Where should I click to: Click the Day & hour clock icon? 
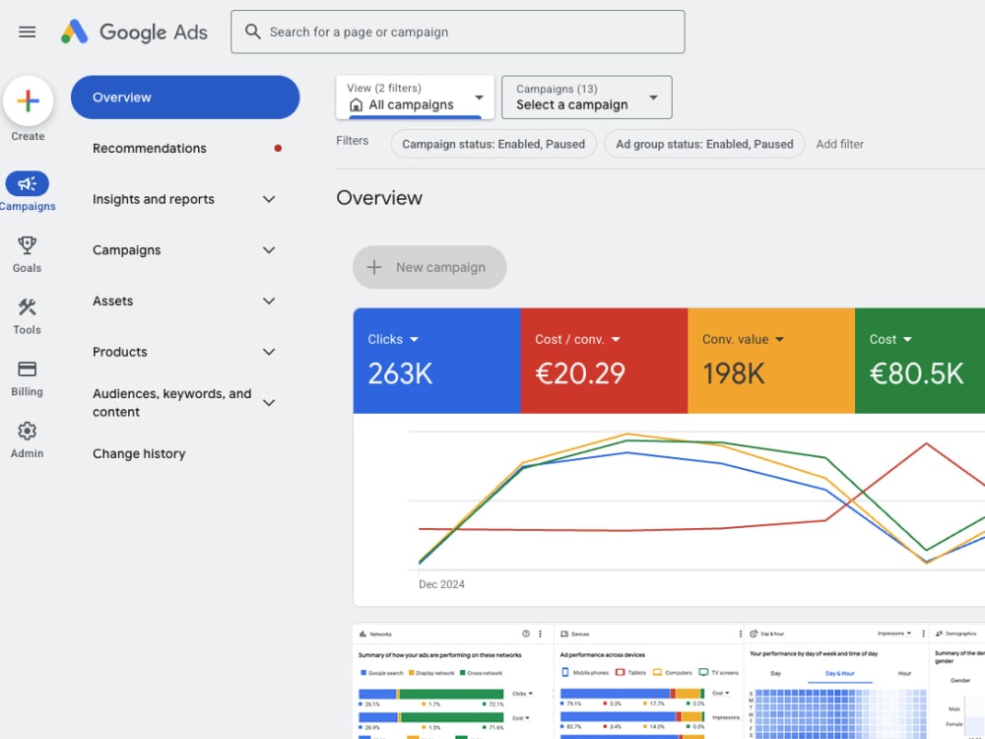point(754,634)
